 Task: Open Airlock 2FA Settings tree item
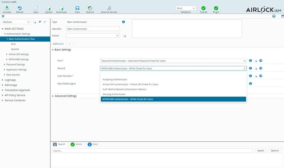(19, 54)
